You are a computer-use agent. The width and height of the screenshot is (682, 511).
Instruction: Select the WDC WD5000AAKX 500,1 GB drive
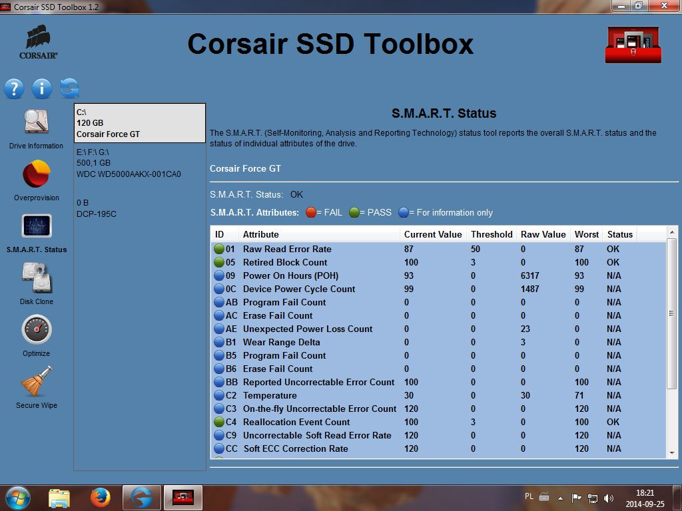coord(140,163)
